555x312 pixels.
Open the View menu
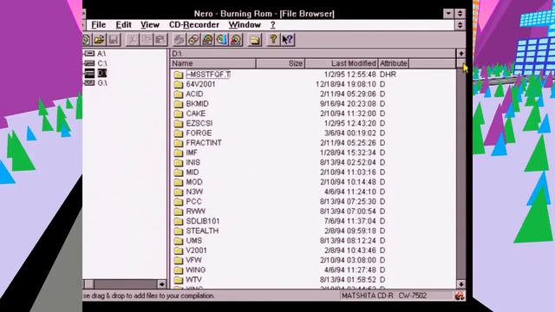coord(150,25)
